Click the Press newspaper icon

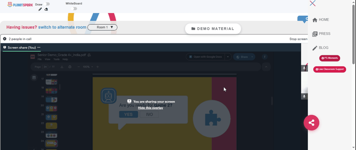click(315, 34)
